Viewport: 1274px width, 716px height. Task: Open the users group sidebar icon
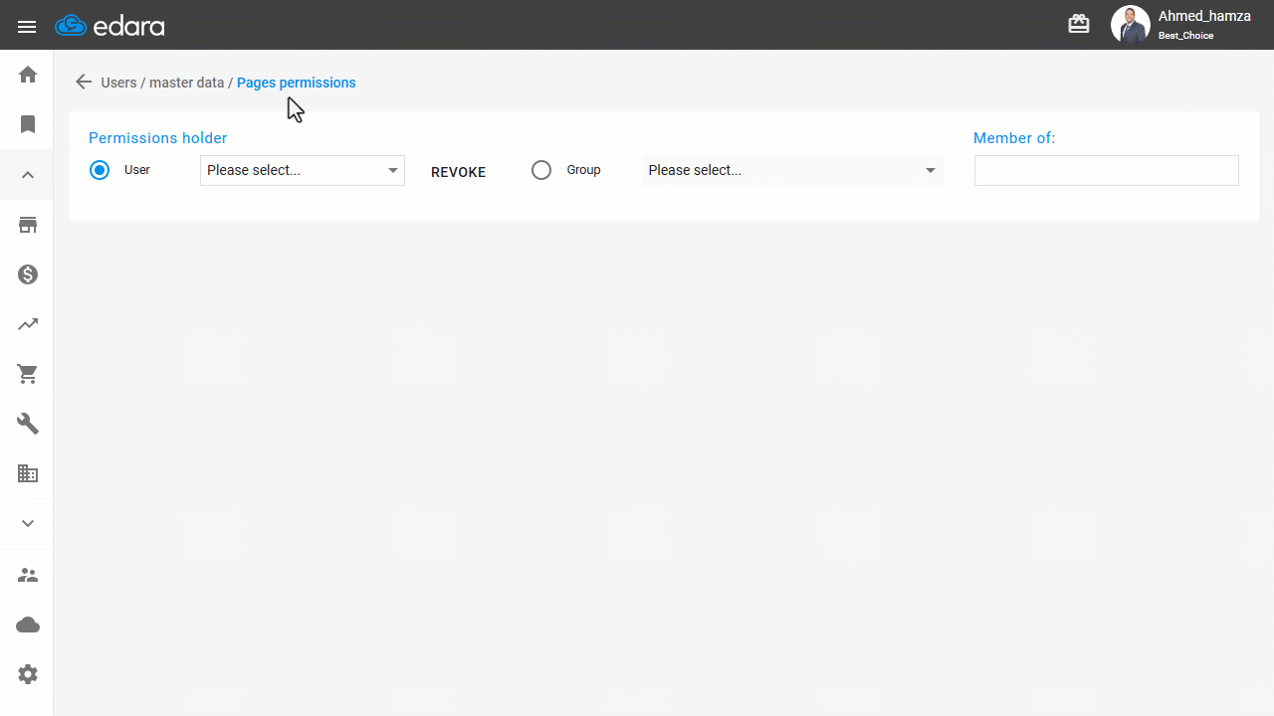28,575
